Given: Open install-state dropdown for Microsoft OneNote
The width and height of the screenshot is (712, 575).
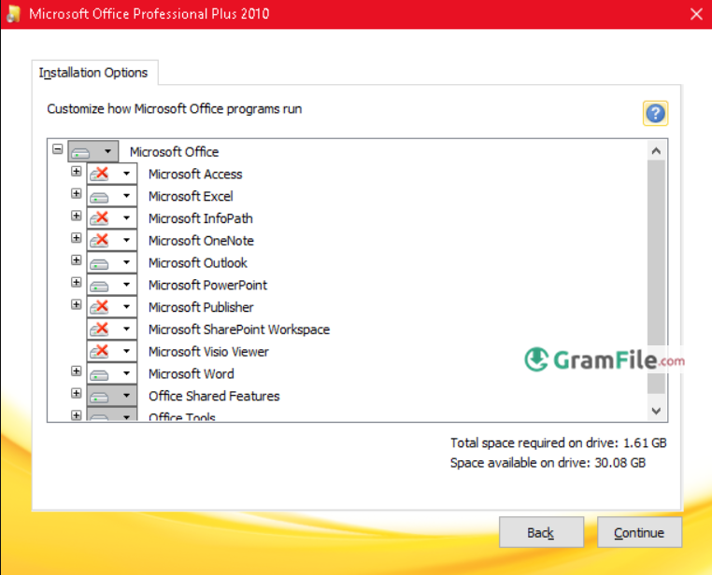Looking at the screenshot, I should pyautogui.click(x=112, y=240).
